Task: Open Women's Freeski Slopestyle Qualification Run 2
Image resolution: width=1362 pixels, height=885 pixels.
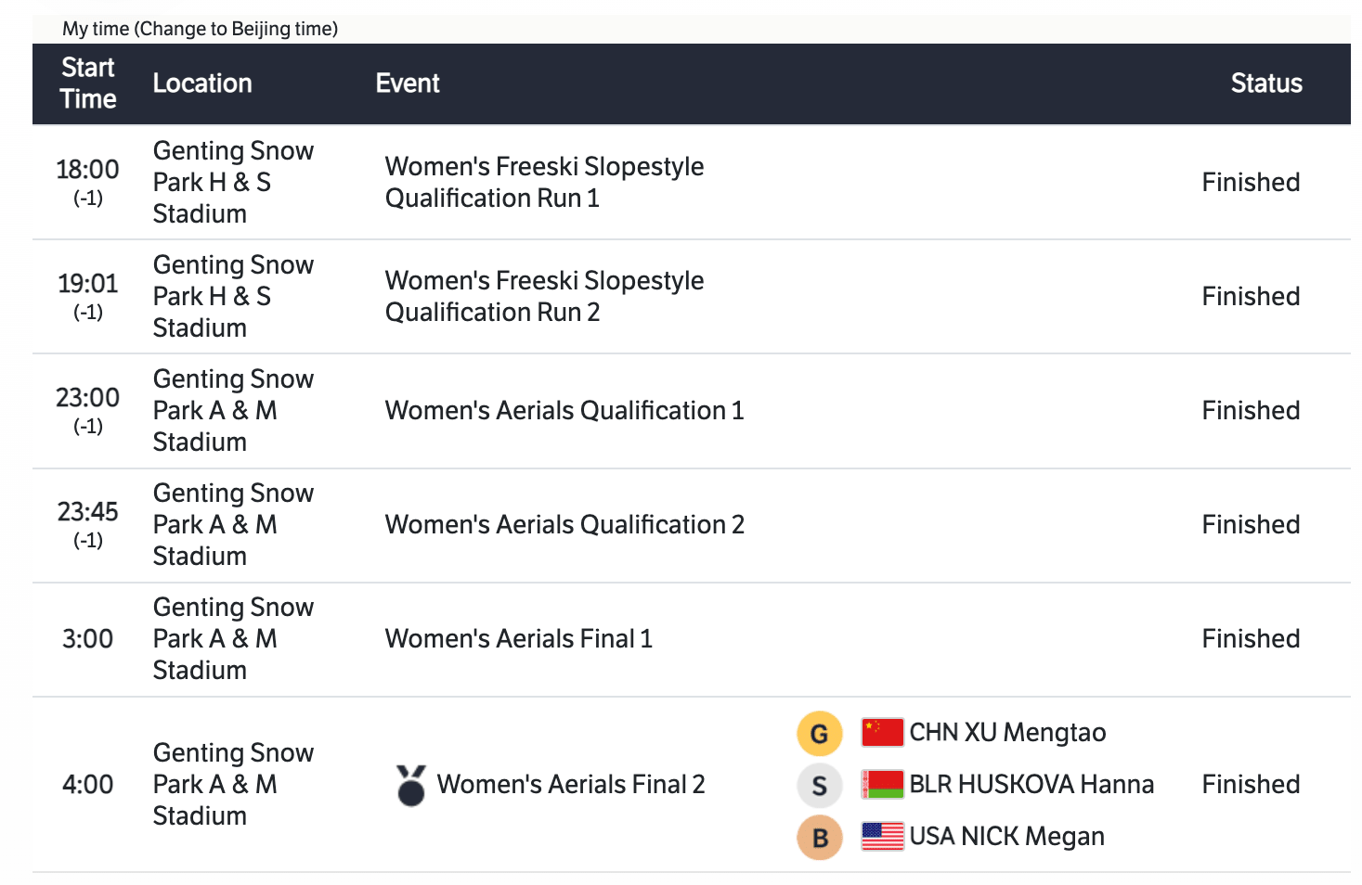Action: click(544, 296)
